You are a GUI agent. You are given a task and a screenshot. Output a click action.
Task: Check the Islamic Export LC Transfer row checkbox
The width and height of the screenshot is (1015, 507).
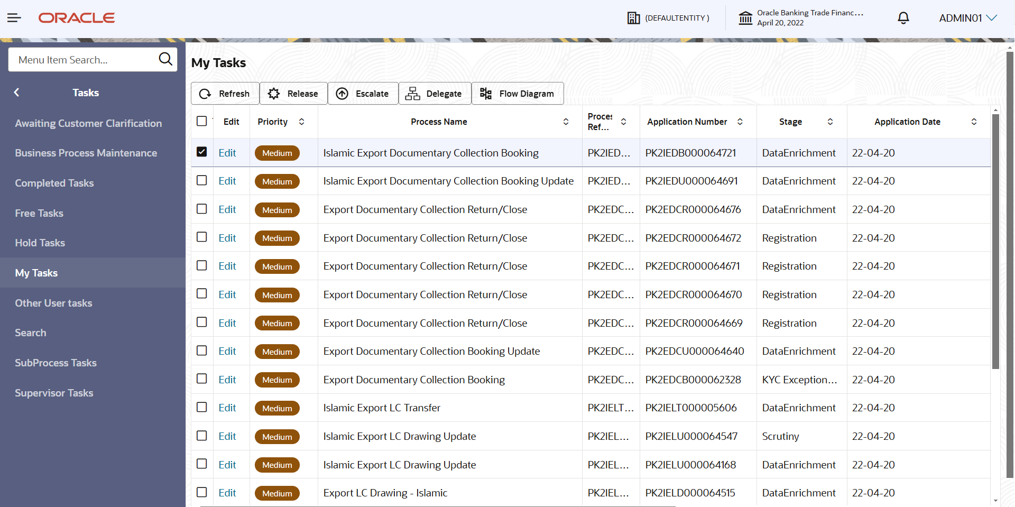pos(201,407)
